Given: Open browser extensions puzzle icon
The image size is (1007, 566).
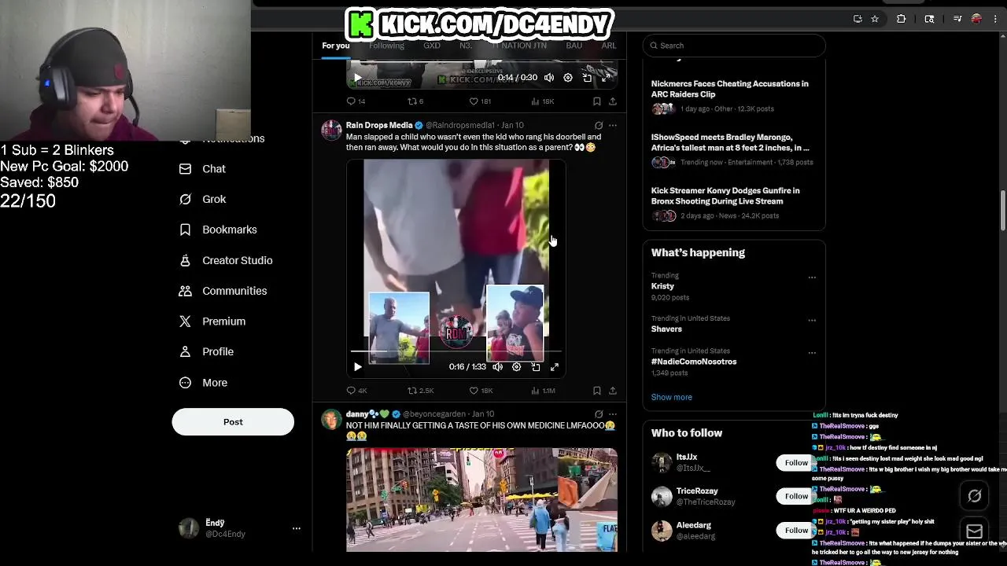Looking at the screenshot, I should pos(902,19).
